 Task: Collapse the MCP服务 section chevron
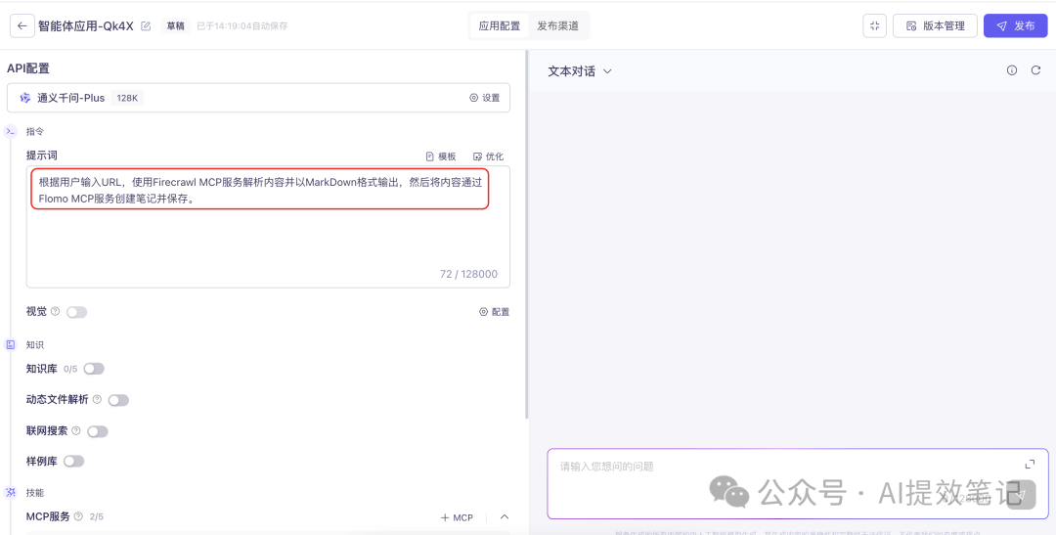505,516
